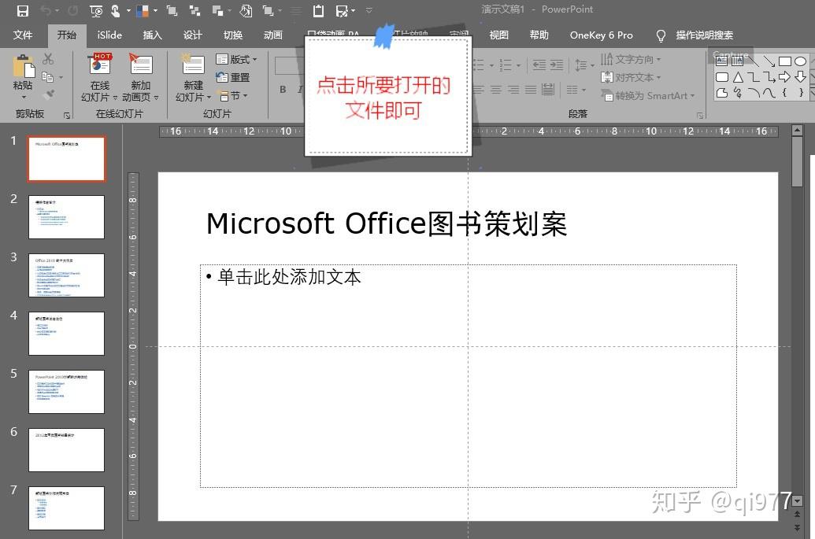Switch to the 插入 insert tab
815x539 pixels.
pyautogui.click(x=152, y=35)
